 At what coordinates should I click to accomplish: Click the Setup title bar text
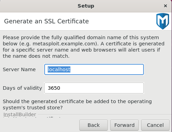click(x=86, y=6)
